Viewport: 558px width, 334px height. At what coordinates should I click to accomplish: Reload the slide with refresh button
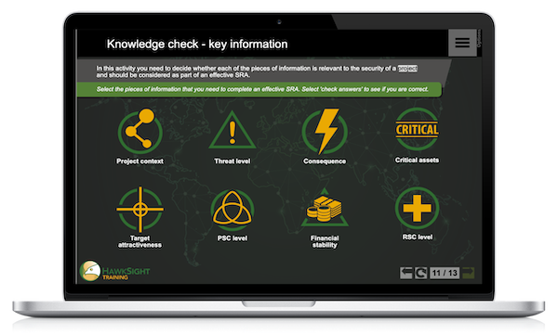tap(421, 273)
